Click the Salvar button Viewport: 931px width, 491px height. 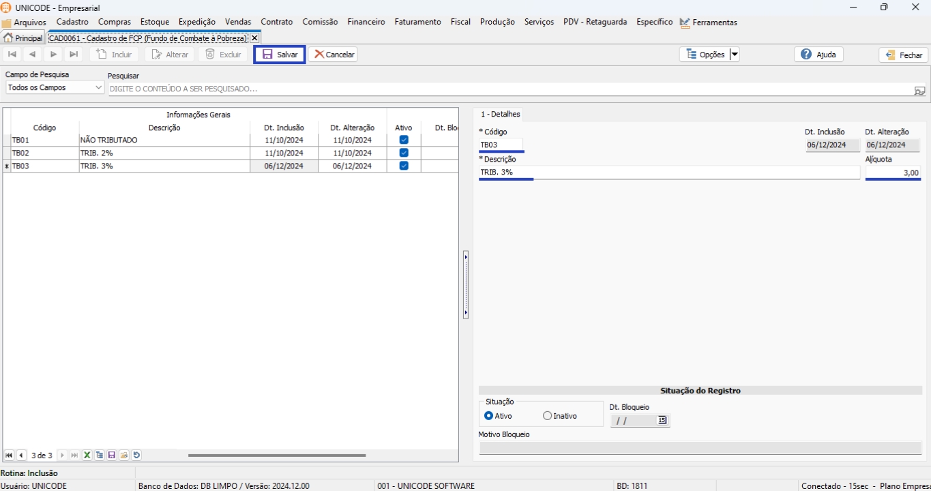click(280, 55)
